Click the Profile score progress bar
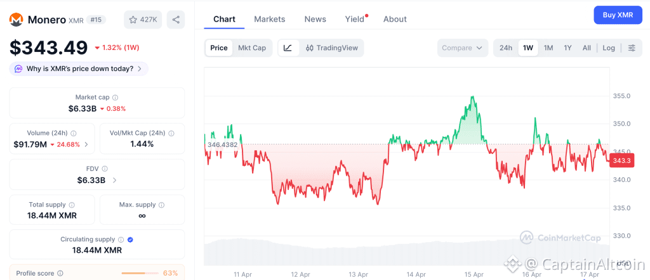Image resolution: width=650 pixels, height=280 pixels. pos(139,274)
